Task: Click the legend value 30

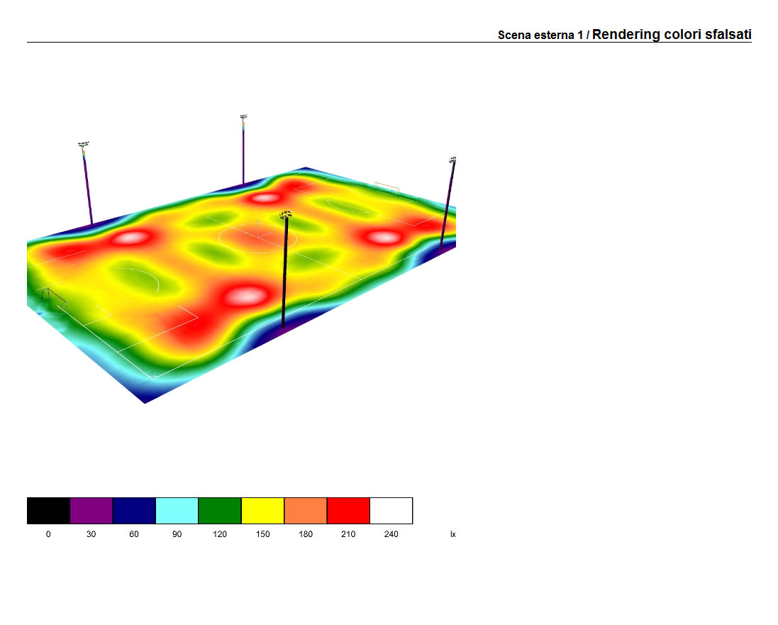Action: (x=91, y=534)
